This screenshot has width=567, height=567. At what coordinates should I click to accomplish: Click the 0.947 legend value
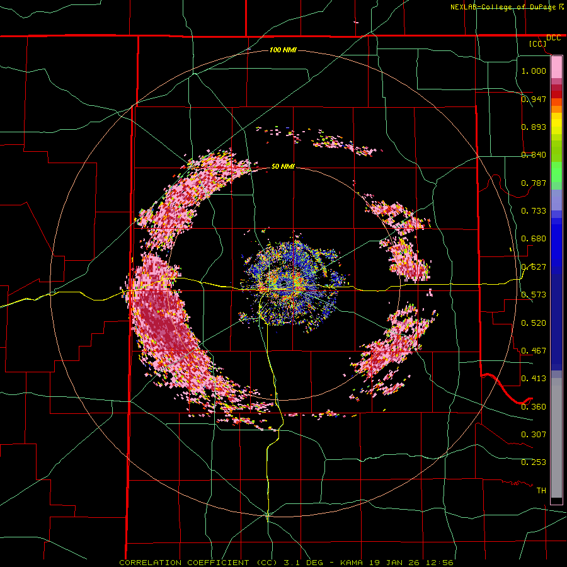(534, 99)
